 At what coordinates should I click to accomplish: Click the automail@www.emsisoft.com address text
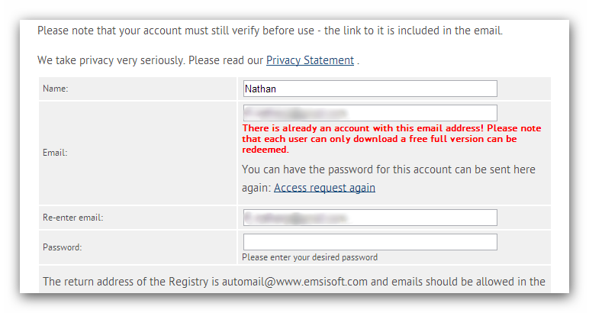coord(294,282)
